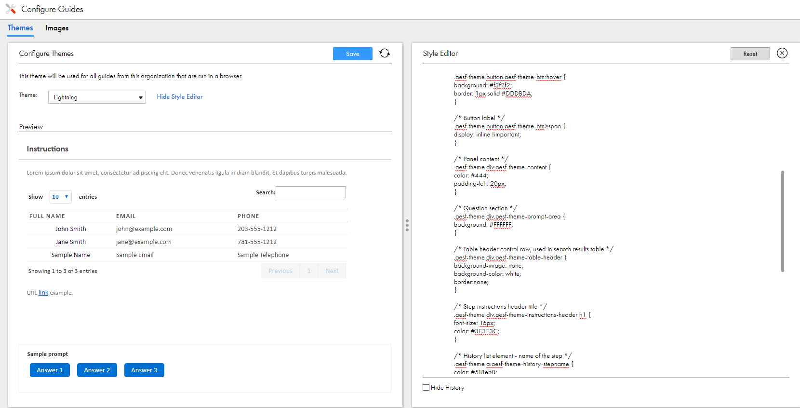Click the 'Showing 1 to 3 of 3 entries' text
Image resolution: width=800 pixels, height=408 pixels.
pyautogui.click(x=63, y=271)
